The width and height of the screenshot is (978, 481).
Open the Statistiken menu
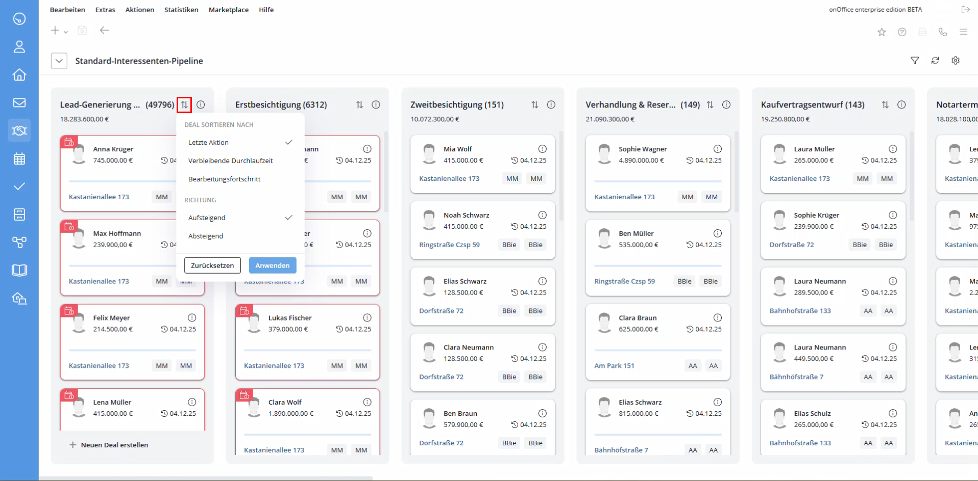pos(181,10)
